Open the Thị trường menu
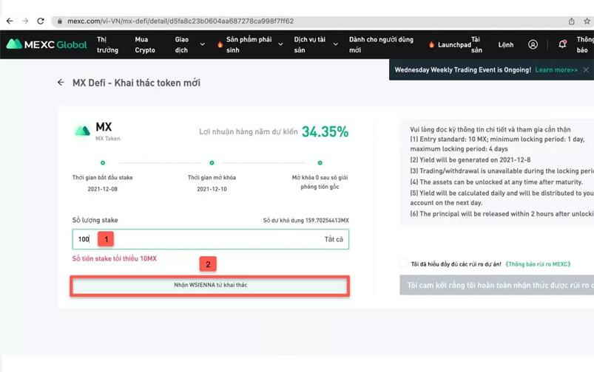The width and height of the screenshot is (594, 372). (x=107, y=44)
